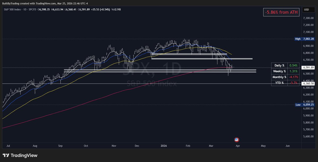This screenshot has width=318, height=162.
Task: Click the -3.7% YTD value cell
Action: (293, 83)
